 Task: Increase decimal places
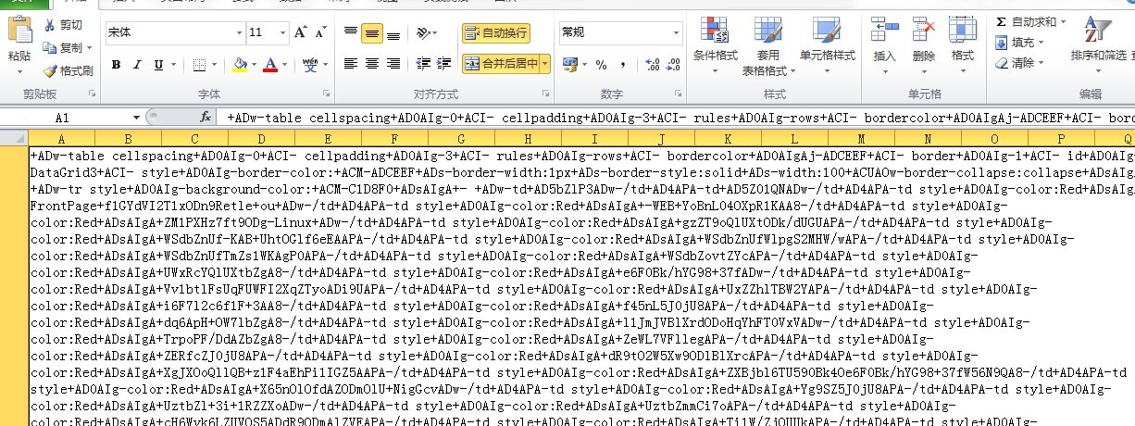click(x=652, y=64)
